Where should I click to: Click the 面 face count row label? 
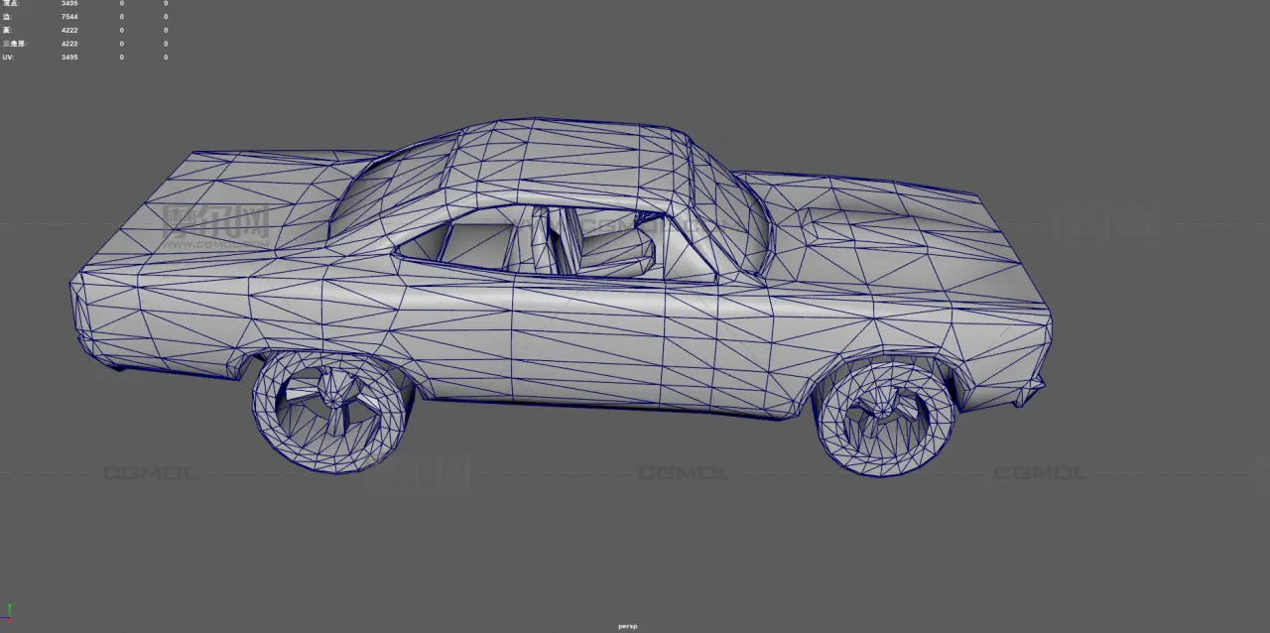pyautogui.click(x=6, y=31)
